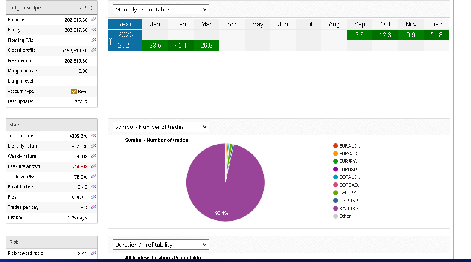The image size is (471, 262).
Task: Click the Dec 2023 return cell 51.8
Action: [436, 35]
